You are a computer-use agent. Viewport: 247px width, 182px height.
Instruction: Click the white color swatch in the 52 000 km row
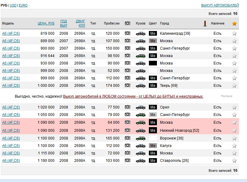click(153, 70)
